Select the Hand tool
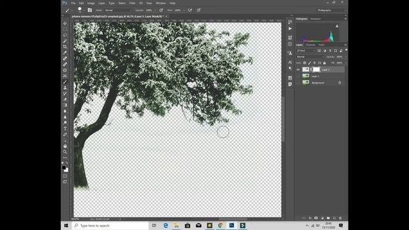This screenshot has width=409, height=230. click(x=65, y=146)
